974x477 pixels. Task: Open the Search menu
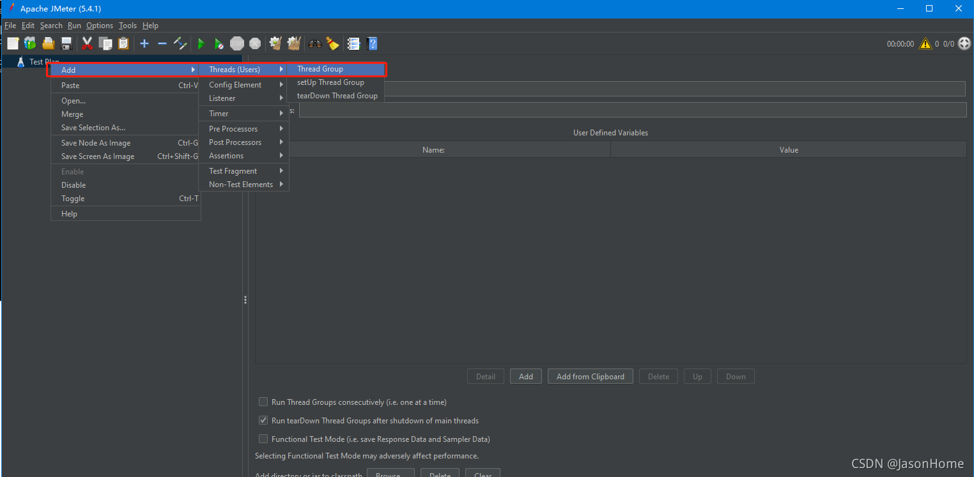(x=51, y=26)
